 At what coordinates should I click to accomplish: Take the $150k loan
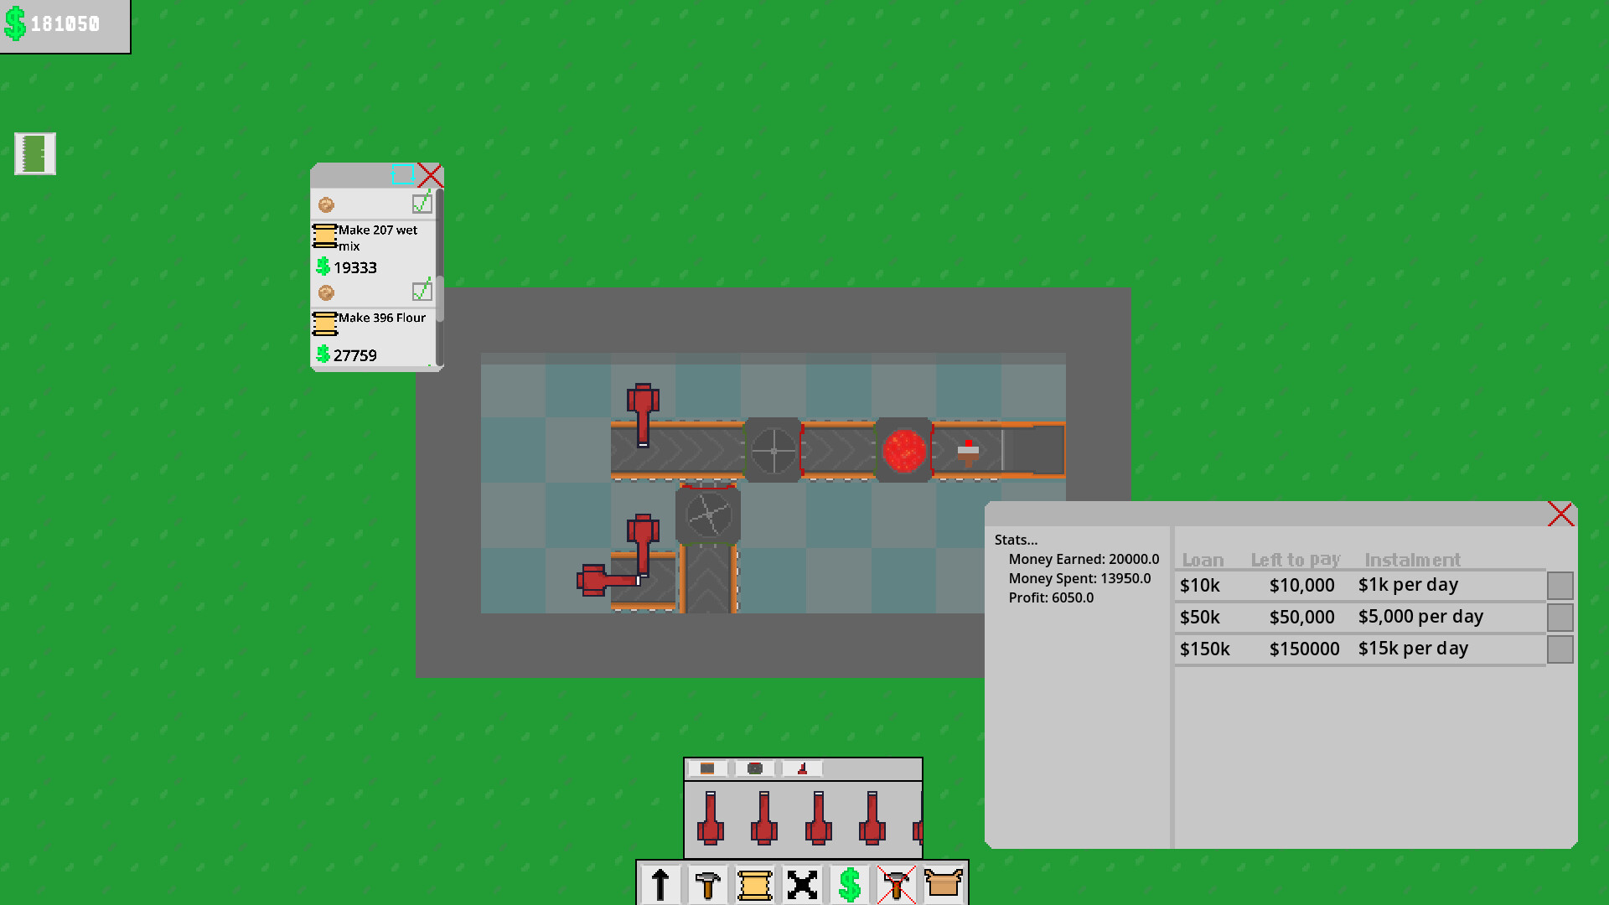point(1560,648)
